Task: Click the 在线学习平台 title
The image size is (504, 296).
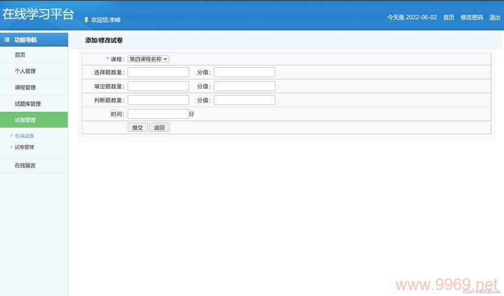Action: pos(39,14)
